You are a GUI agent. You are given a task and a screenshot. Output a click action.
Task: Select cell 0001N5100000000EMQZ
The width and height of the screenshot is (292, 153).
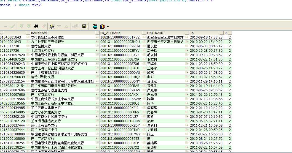pyautogui.click(x=121, y=77)
